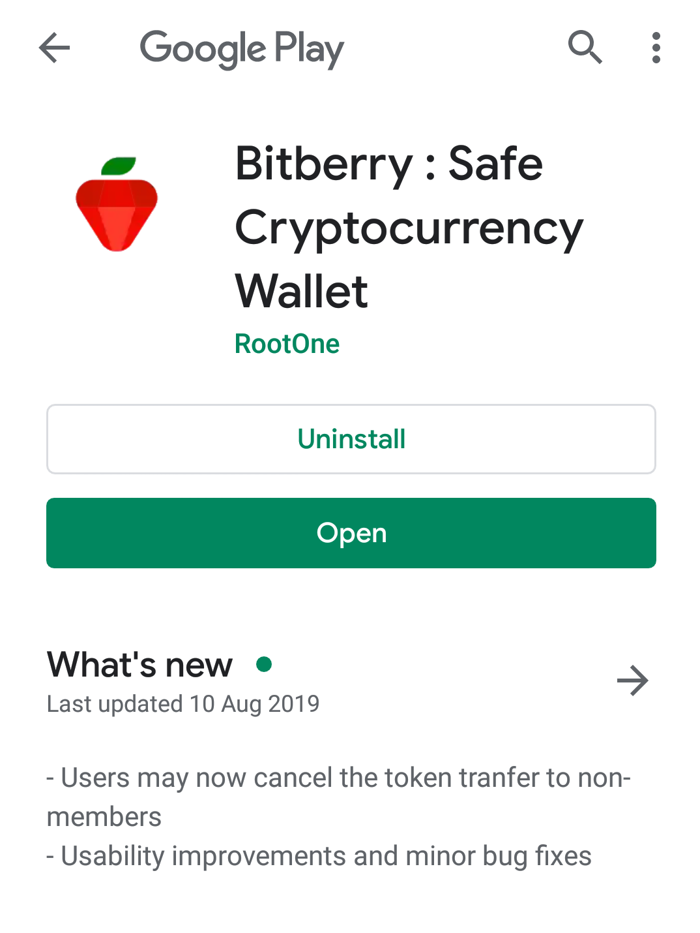Expand the What's new section heading
Image resolution: width=700 pixels, height=933 pixels.
click(139, 665)
